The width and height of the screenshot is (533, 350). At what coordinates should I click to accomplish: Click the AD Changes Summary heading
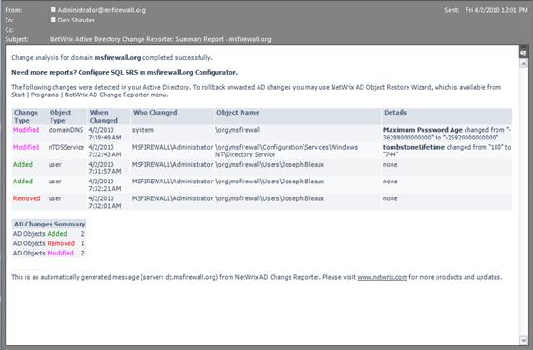click(x=50, y=224)
